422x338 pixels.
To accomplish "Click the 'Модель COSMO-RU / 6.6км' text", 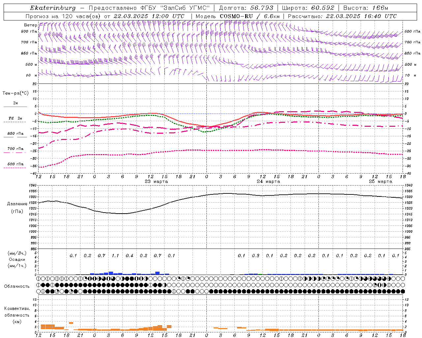I will (x=237, y=16).
